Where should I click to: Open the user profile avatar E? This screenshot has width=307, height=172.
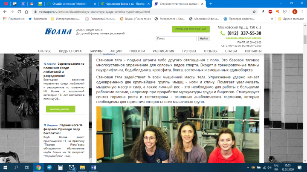[x=295, y=12]
